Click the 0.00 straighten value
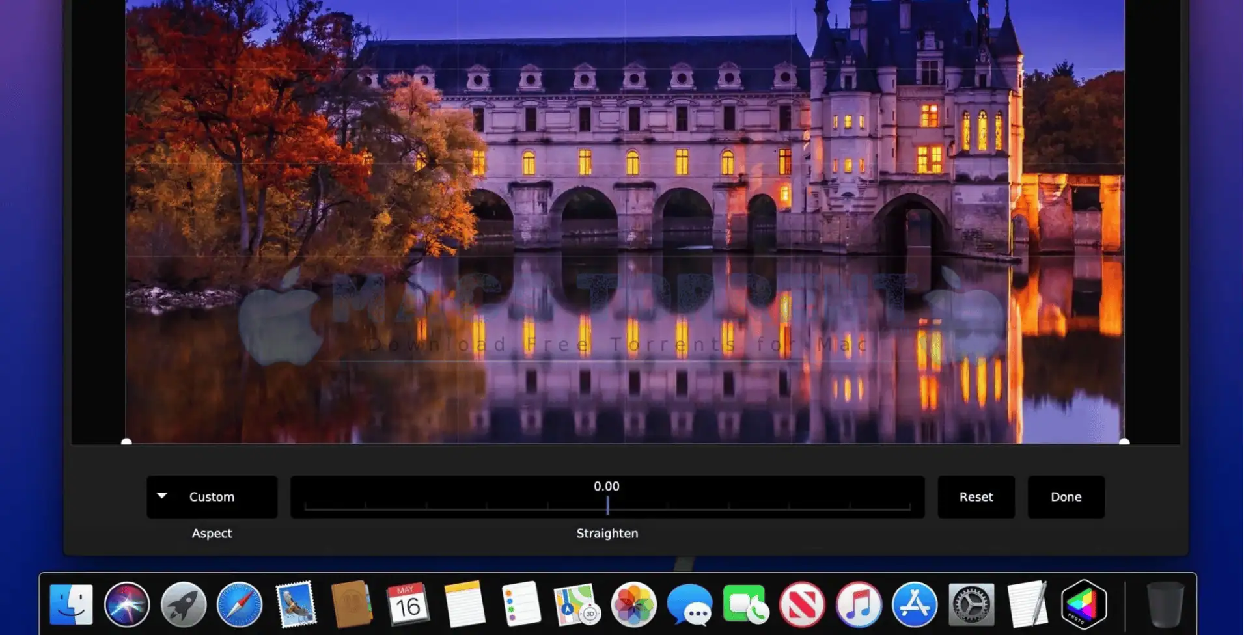 (x=607, y=487)
